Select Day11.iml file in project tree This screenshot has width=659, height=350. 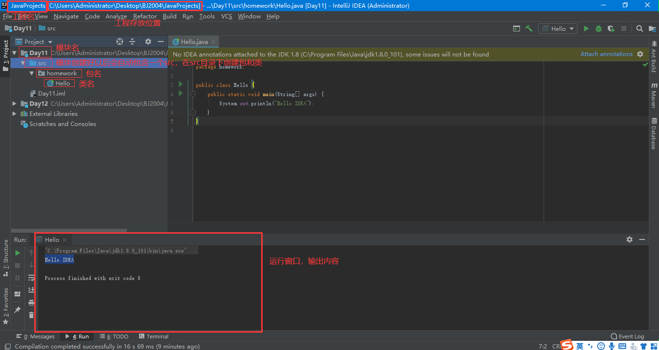52,94
